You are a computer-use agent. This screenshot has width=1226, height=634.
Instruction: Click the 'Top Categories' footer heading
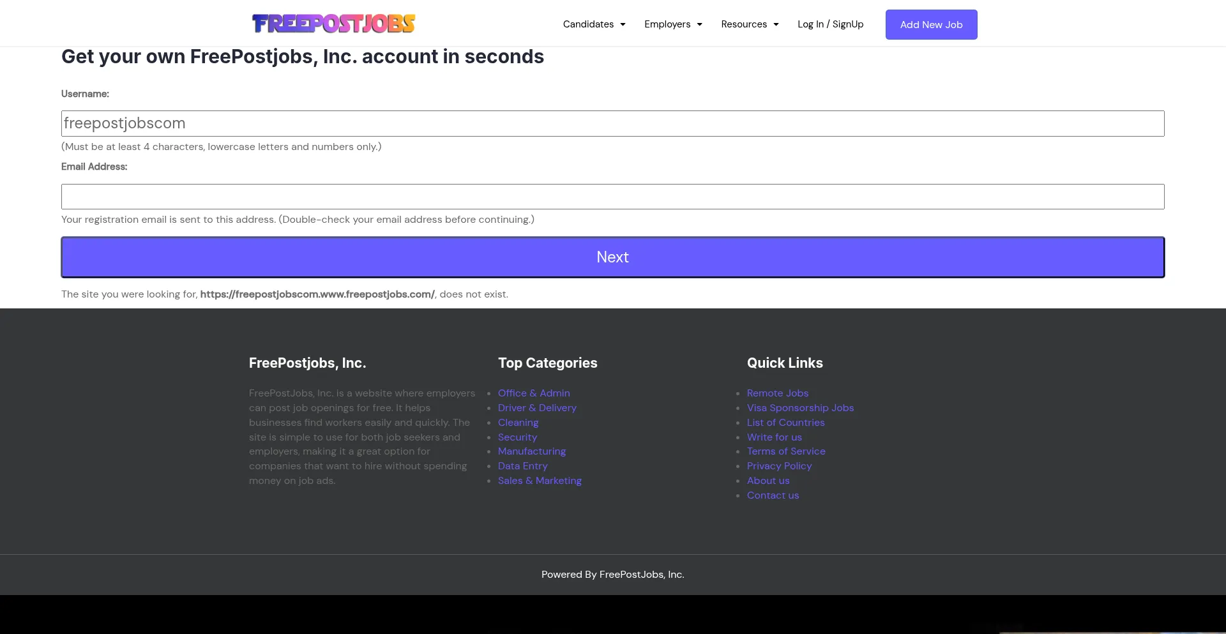tap(548, 363)
